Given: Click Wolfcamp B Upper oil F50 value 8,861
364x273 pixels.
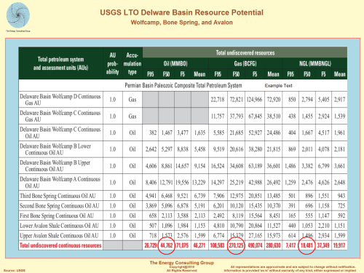Looking at the screenshot, I should [x=167, y=166].
